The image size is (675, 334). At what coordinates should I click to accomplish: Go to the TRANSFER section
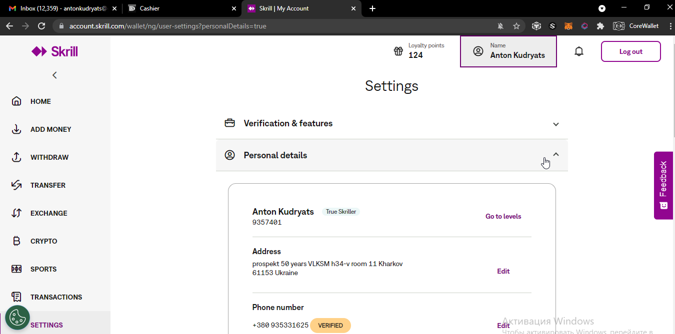pos(48,185)
